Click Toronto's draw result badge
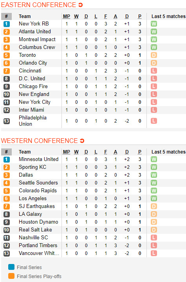 pos(154,55)
